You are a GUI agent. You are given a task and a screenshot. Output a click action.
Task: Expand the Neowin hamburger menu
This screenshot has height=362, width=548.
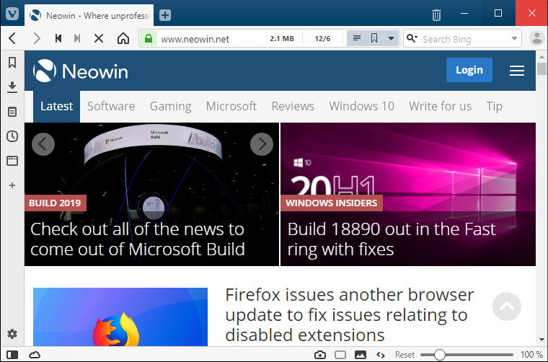[516, 70]
